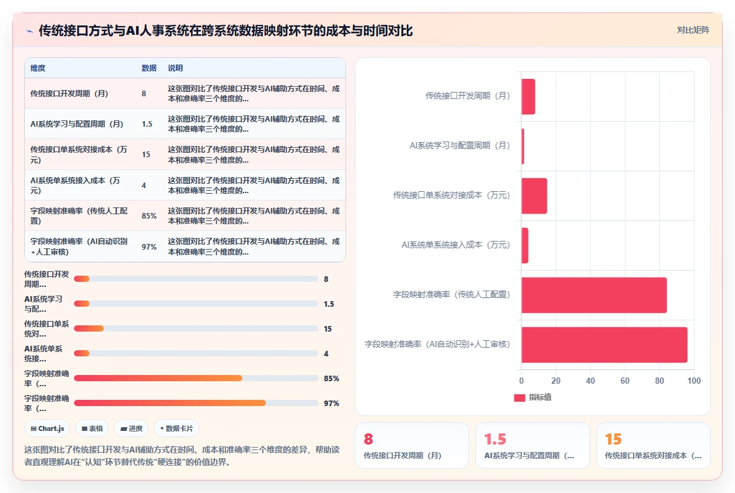Click the x-axis tick label 100
Screen dimensions: 735x493
pyautogui.click(x=694, y=381)
